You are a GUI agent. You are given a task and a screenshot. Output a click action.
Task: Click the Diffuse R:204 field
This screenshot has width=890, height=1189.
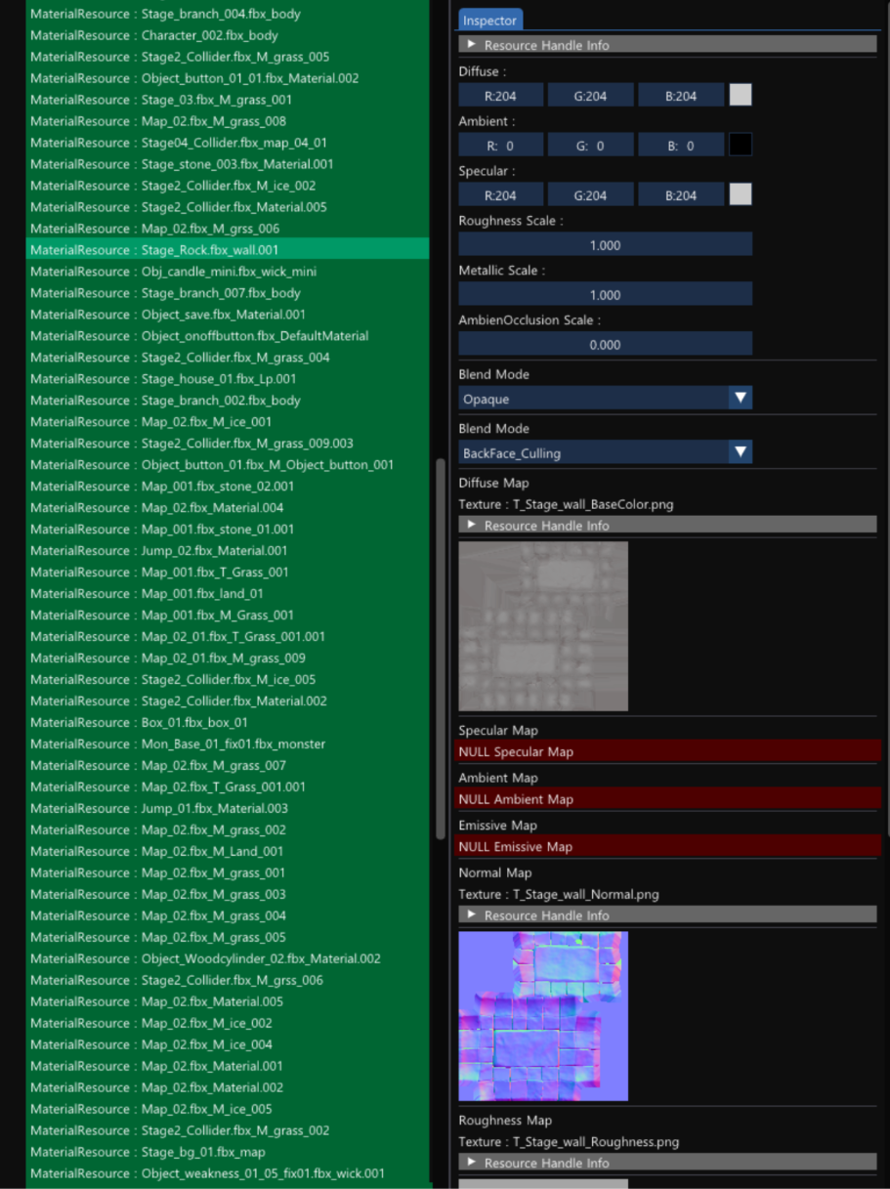click(x=501, y=95)
